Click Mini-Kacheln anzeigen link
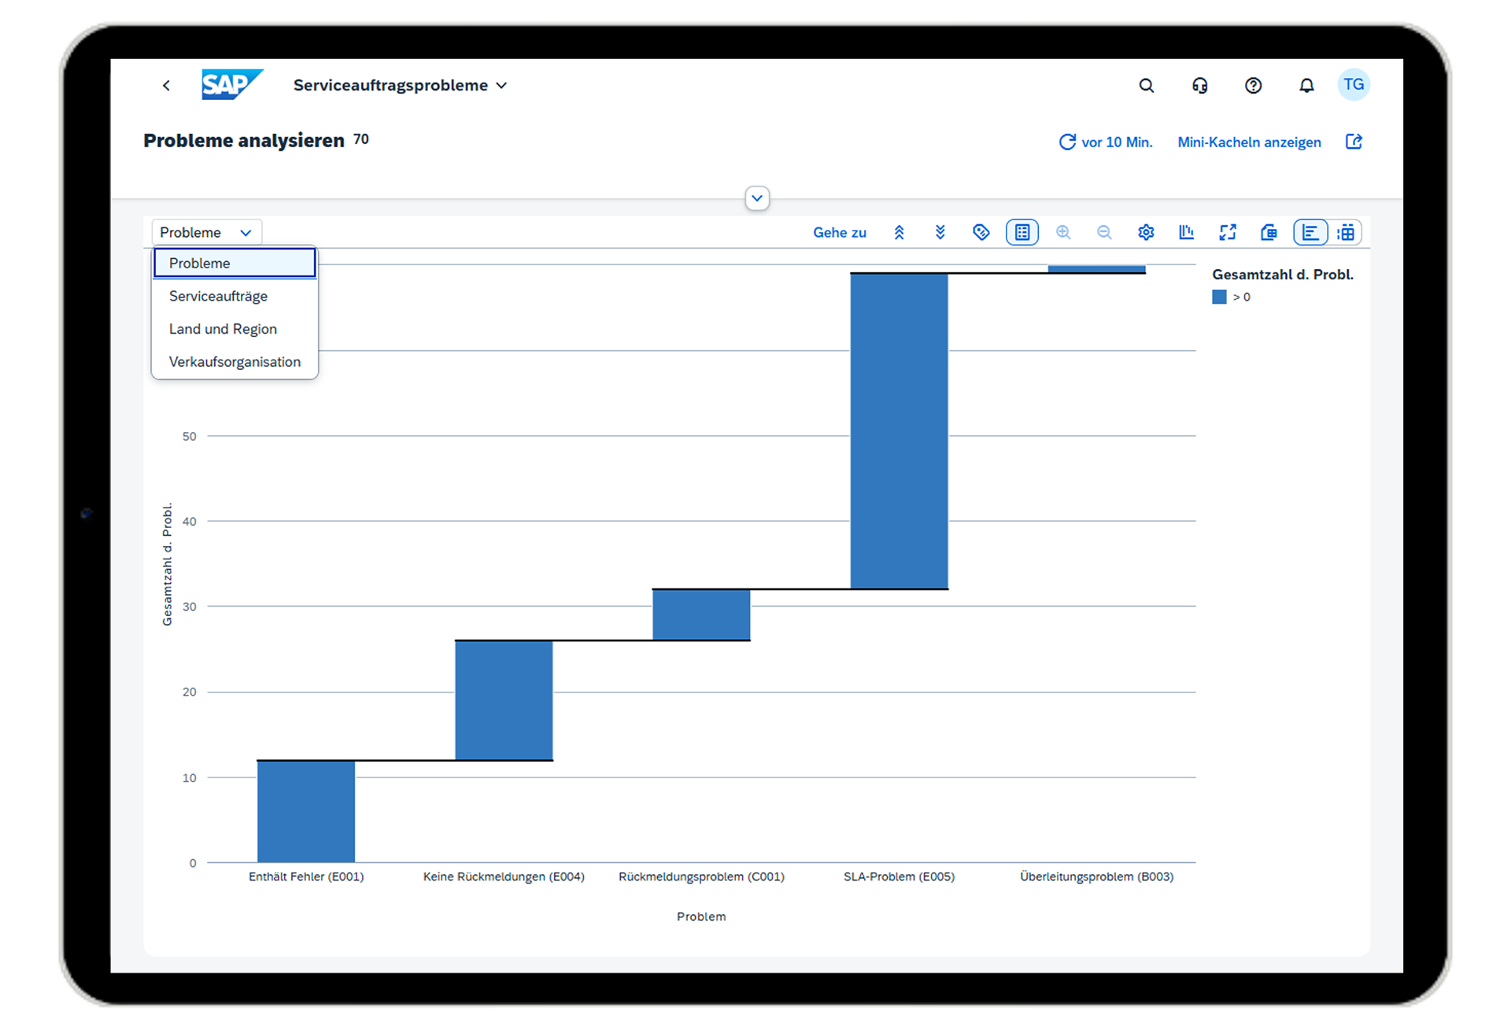Viewport: 1511px width, 1030px height. tap(1249, 142)
